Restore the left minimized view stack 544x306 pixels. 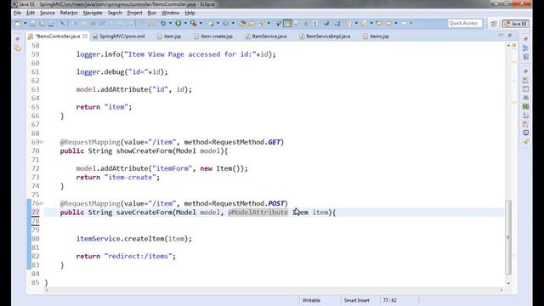(17, 39)
